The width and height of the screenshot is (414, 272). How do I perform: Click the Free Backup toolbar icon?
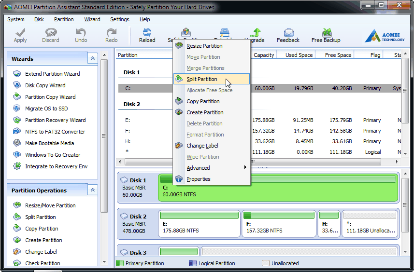point(327,33)
